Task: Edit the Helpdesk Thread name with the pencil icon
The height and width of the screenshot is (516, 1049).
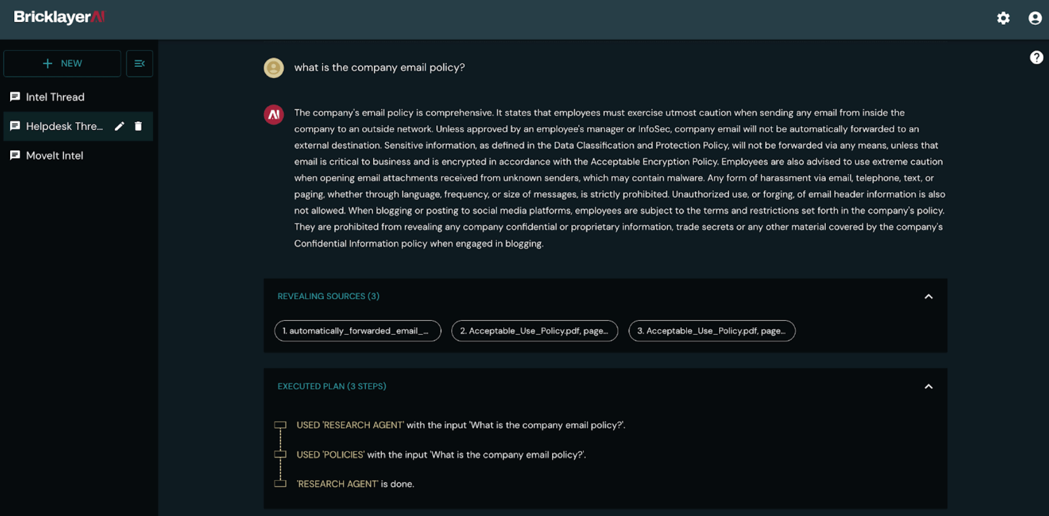Action: (120, 126)
